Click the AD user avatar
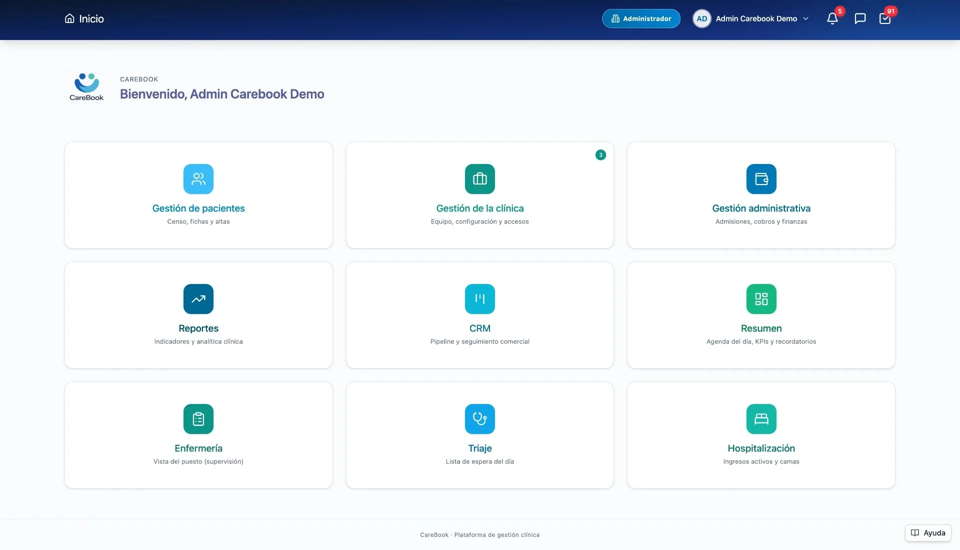Screen dimensions: 960x550 coord(701,18)
